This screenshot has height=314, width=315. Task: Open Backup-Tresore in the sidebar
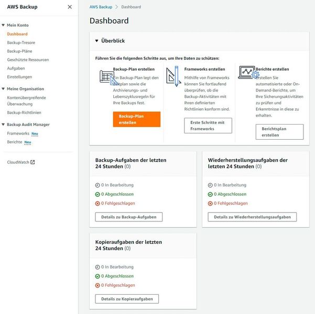pos(21,42)
